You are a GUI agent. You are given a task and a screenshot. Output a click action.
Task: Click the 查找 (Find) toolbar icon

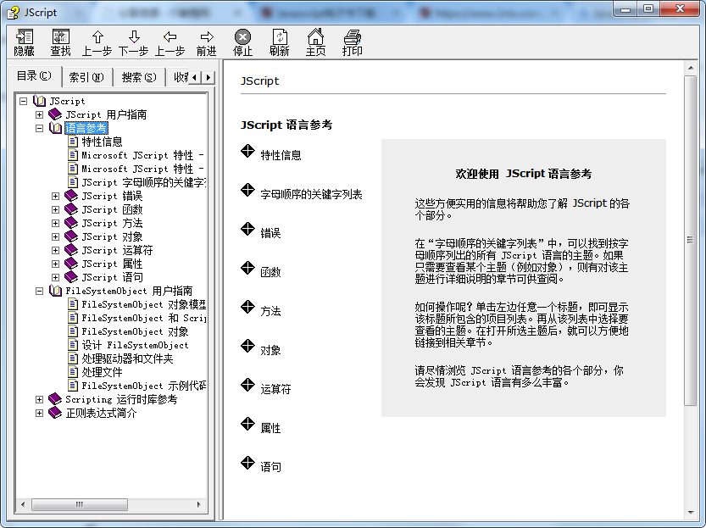(x=60, y=37)
